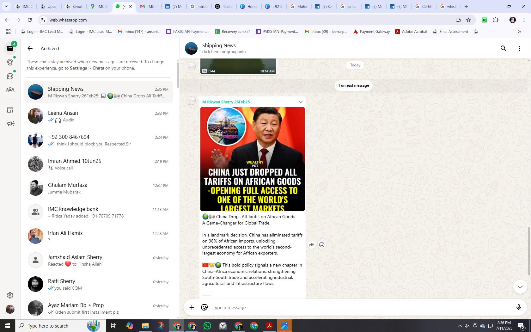
Task: Open emoji and sticker picker
Action: click(x=204, y=307)
